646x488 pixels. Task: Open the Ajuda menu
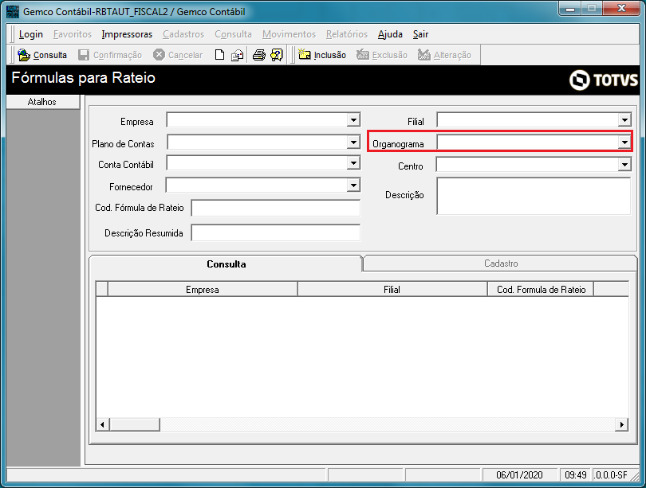(390, 34)
